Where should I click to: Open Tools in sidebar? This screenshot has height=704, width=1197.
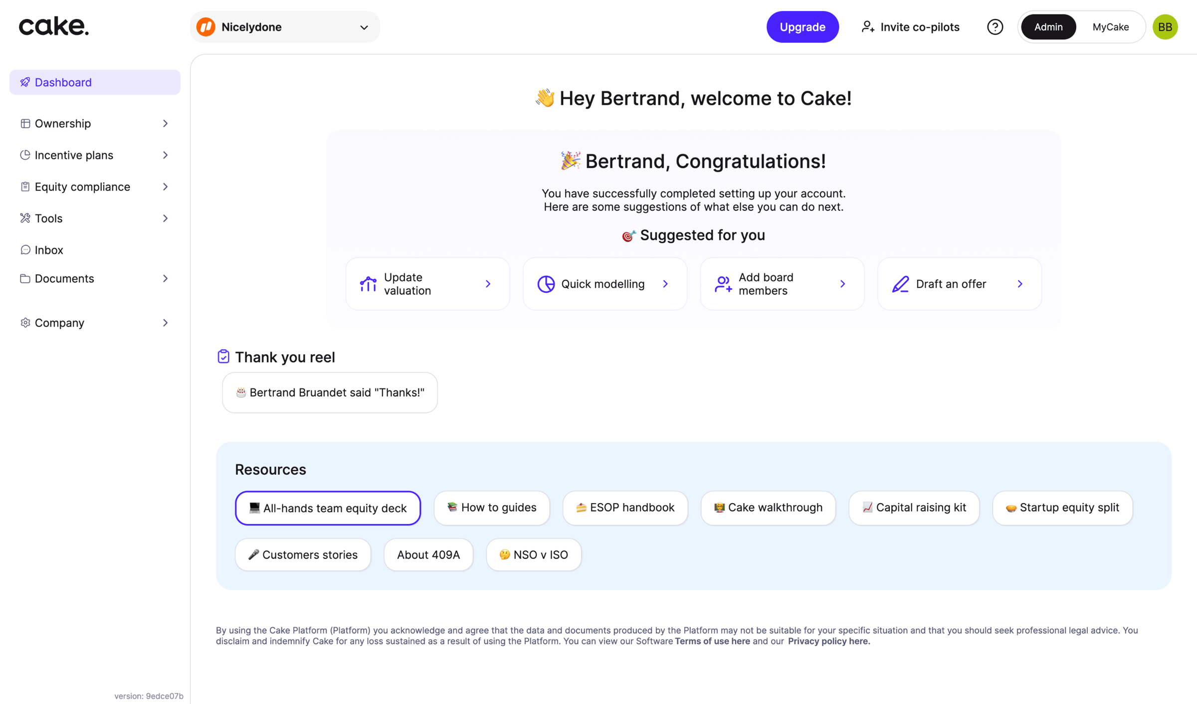[95, 218]
